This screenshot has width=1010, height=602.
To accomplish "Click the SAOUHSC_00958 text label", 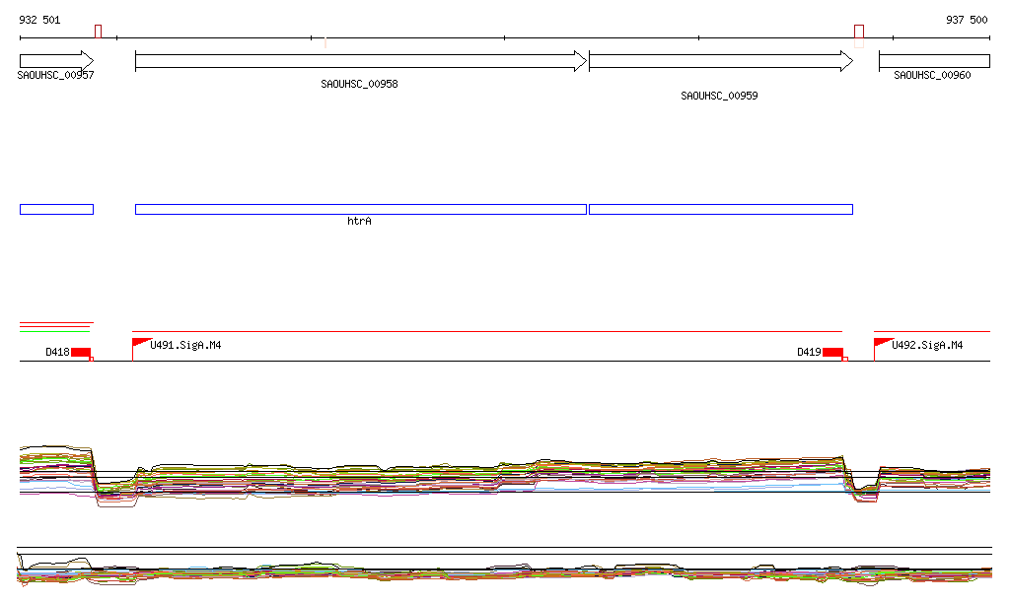I will pyautogui.click(x=359, y=85).
